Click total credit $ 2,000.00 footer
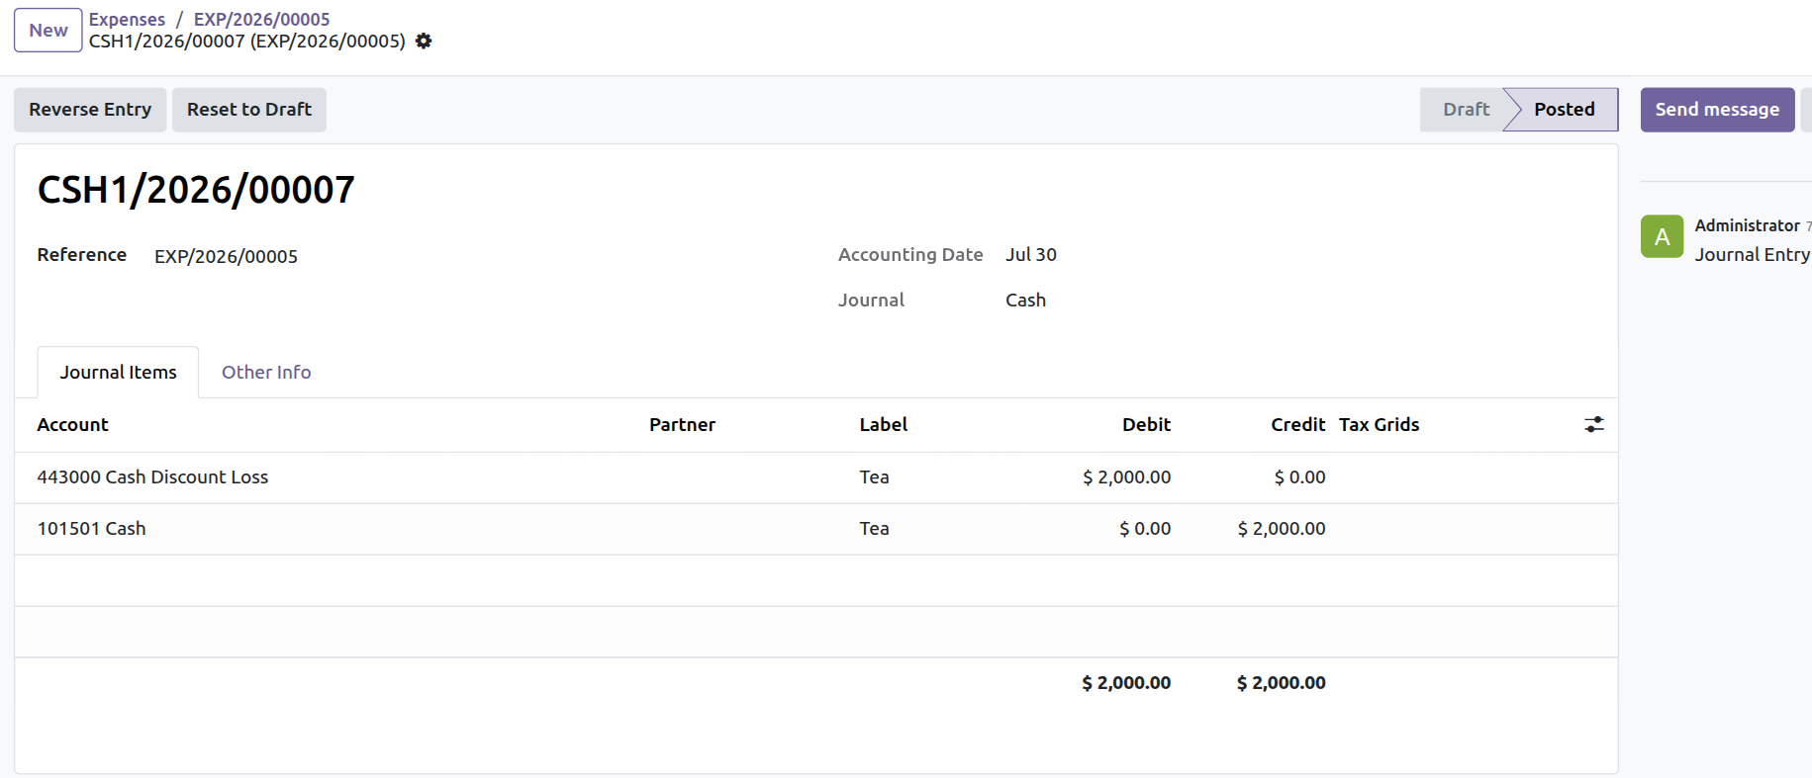This screenshot has height=778, width=1812. pyautogui.click(x=1281, y=683)
